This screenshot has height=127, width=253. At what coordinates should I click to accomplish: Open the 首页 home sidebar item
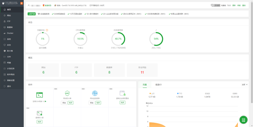tap(12, 10)
